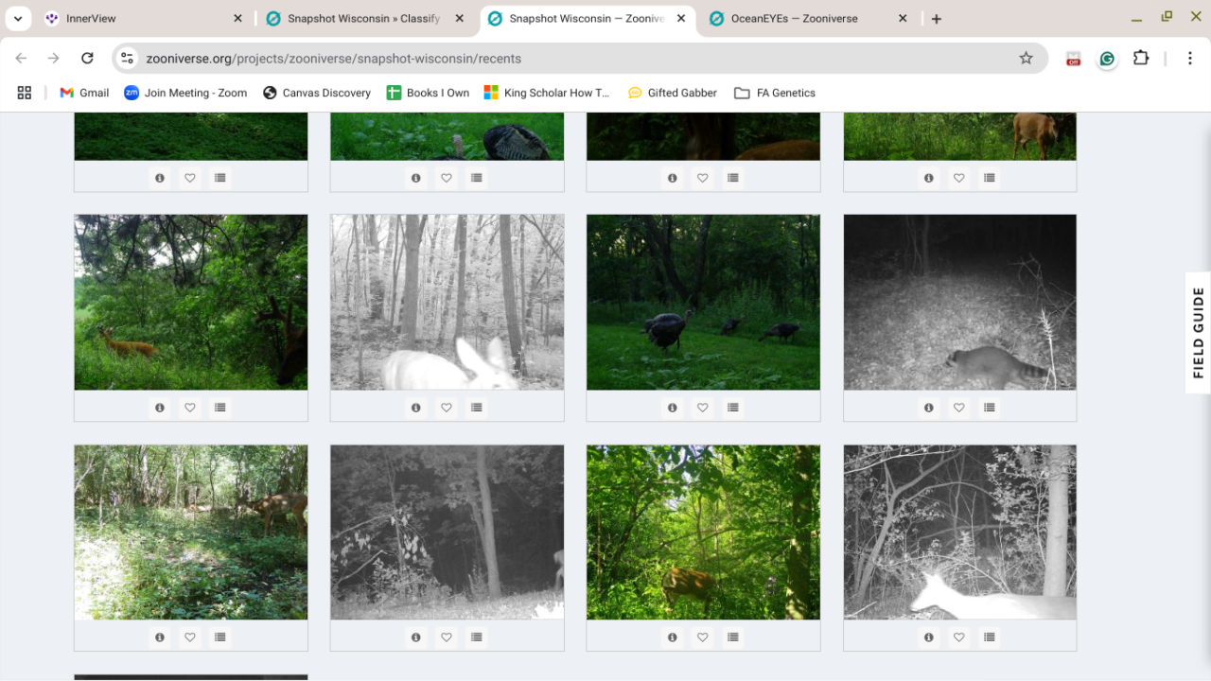Screen dimensions: 1211x681
Task: Select the Snapshot Wisconsin — Zooniverse recents tab
Action: 587,19
